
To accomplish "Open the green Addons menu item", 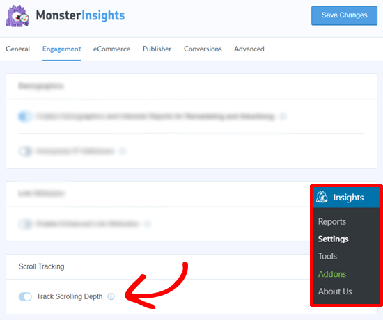I will pos(332,274).
